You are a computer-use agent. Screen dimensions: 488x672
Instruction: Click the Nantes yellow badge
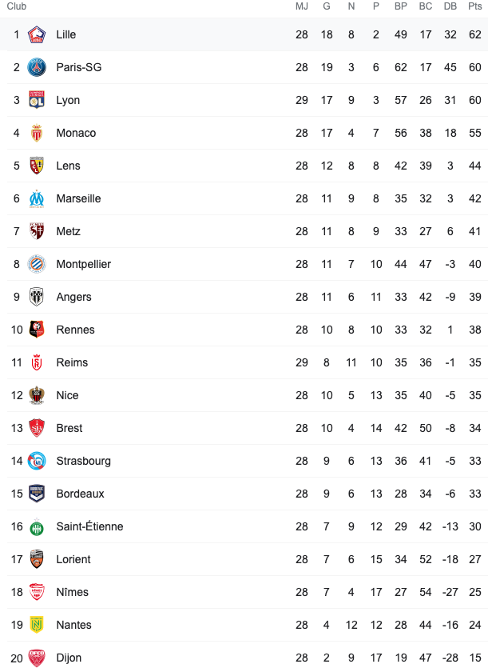click(37, 625)
